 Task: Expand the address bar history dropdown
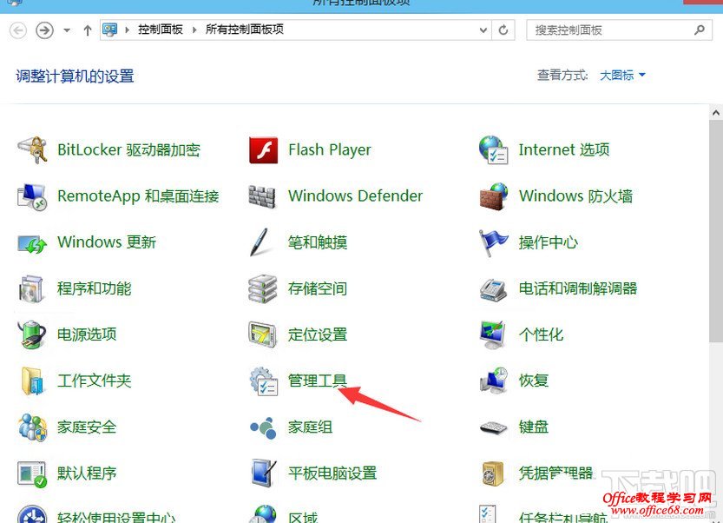coord(483,30)
